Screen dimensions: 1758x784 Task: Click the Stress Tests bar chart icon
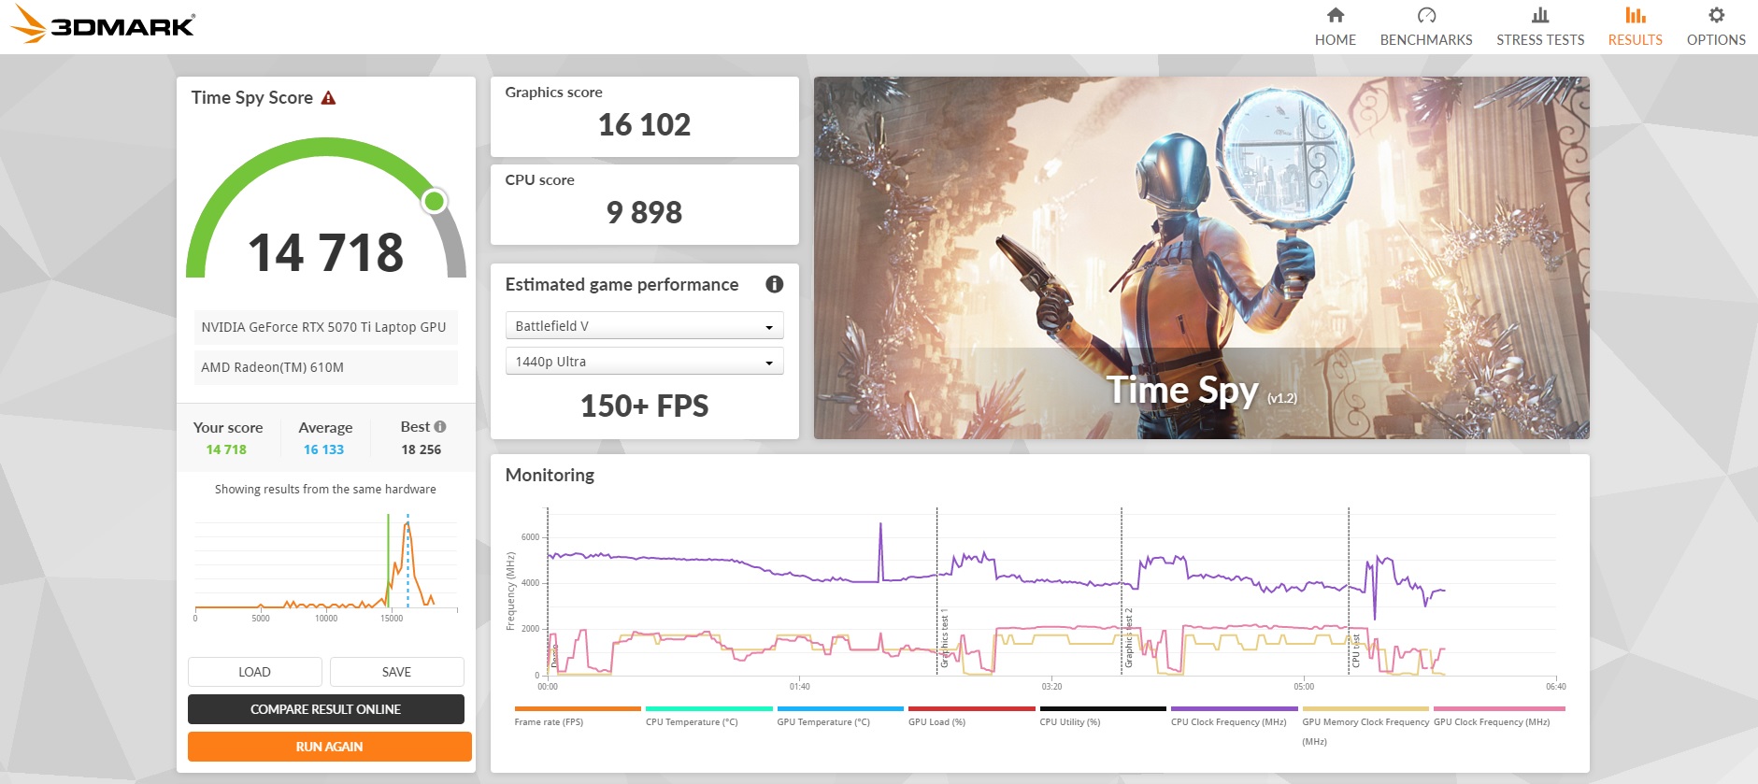[x=1539, y=16]
